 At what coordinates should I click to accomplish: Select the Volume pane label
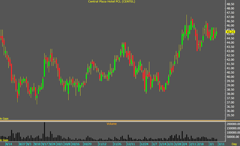(112, 124)
